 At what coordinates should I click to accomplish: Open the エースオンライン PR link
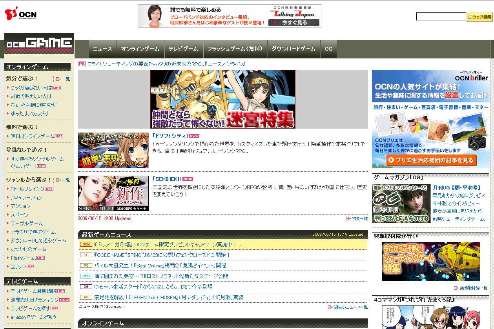click(166, 64)
